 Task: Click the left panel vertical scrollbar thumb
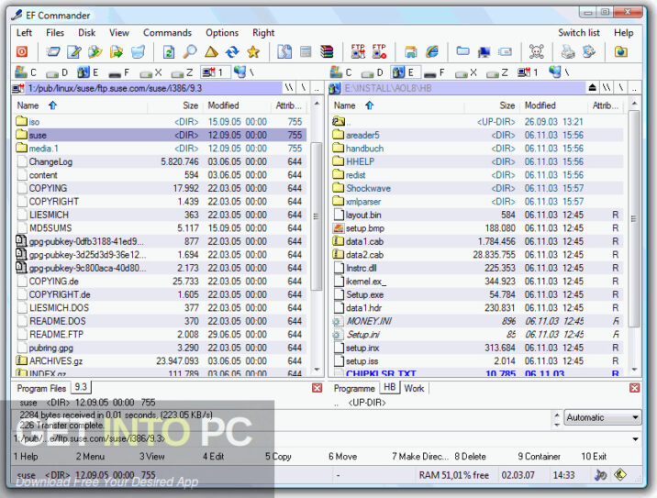317,216
